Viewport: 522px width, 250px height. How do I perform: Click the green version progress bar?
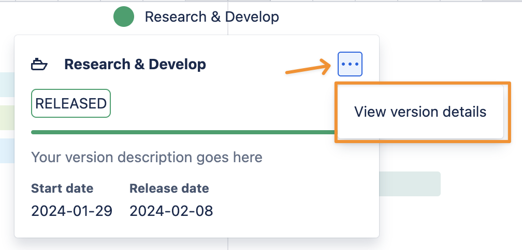pyautogui.click(x=181, y=132)
